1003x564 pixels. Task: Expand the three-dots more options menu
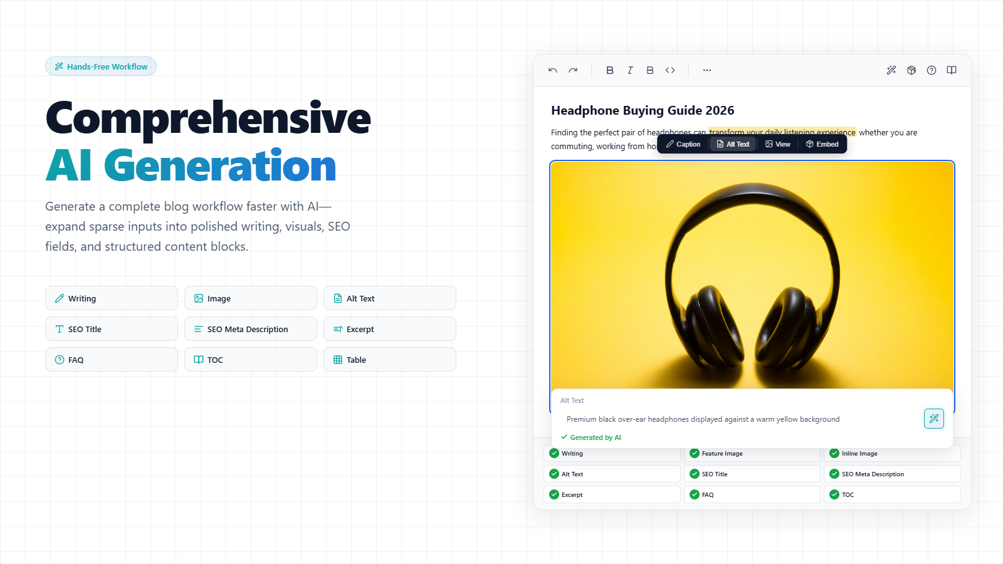[707, 70]
